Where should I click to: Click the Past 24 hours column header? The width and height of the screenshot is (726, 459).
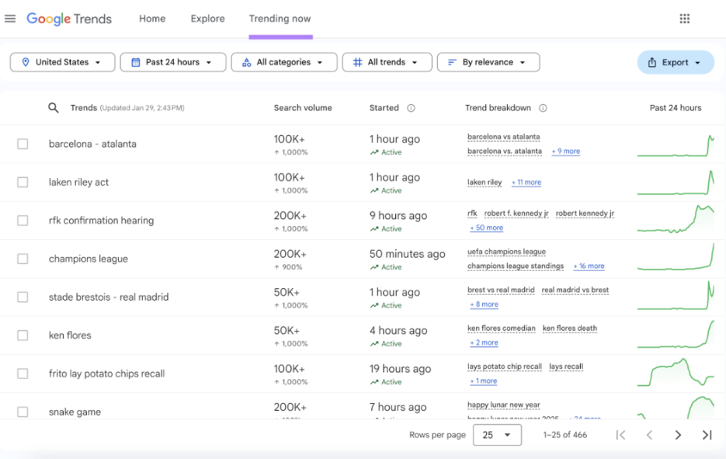tap(676, 108)
